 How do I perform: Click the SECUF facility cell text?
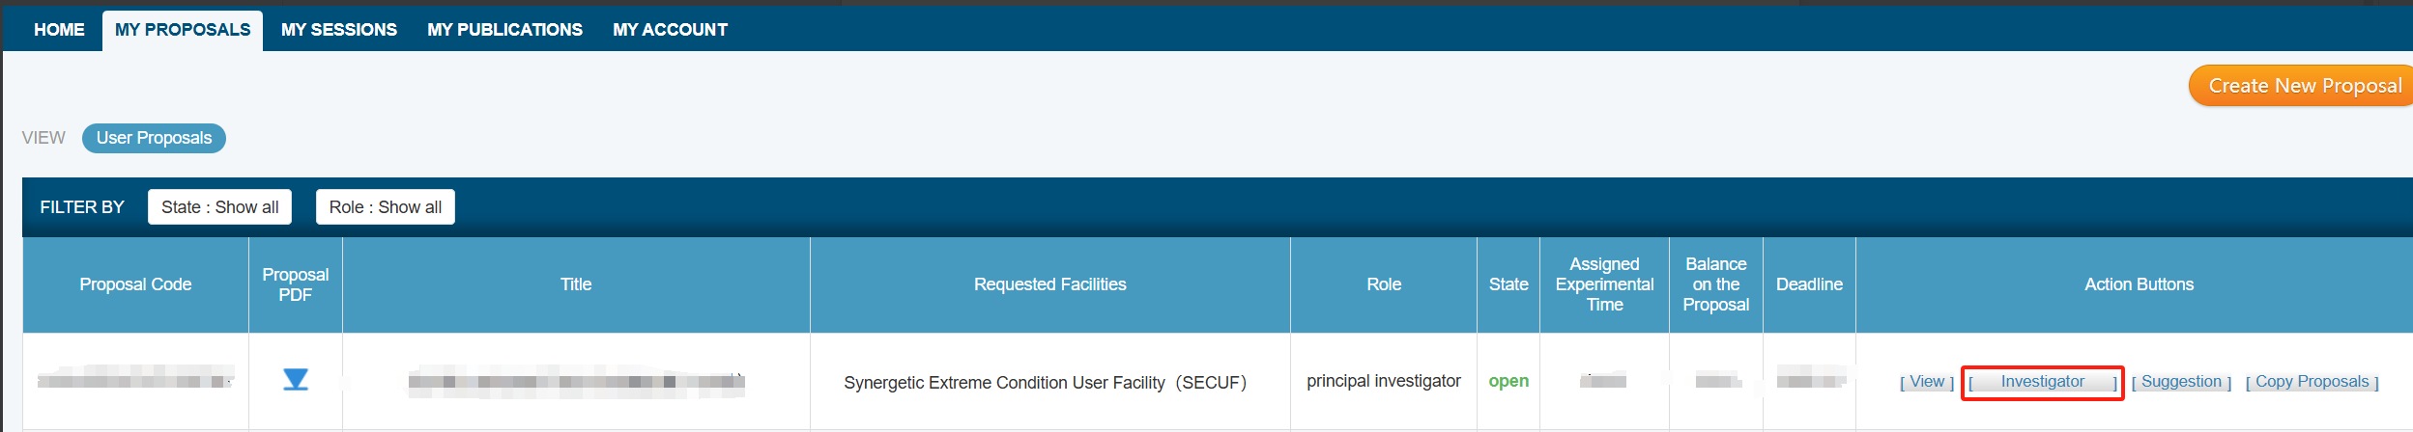1045,383
